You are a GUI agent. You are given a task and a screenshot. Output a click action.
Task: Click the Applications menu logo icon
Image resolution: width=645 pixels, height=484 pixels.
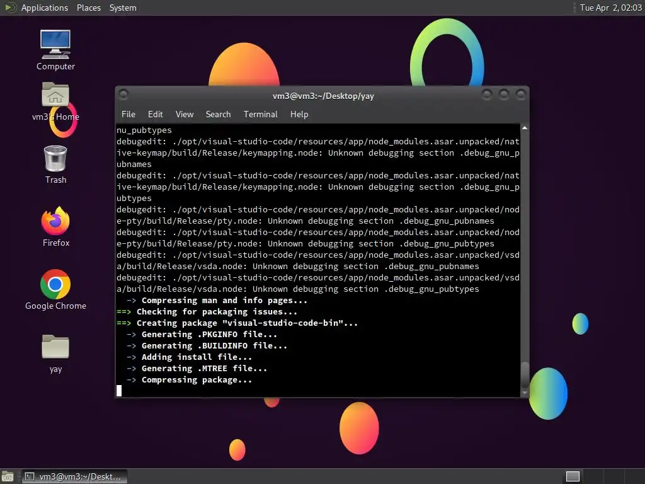pos(10,8)
